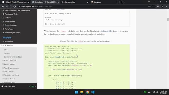Select the Attributes PHPUnit 10.0 tab
Screen dimensions: 169x95
pos(45,2)
